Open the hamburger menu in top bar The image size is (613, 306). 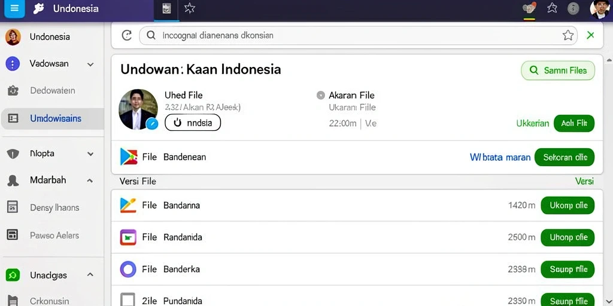[14, 8]
